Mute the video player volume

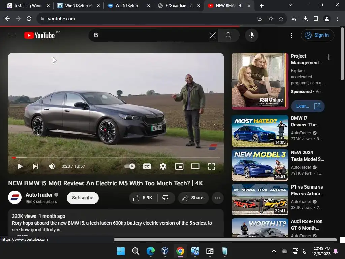click(x=52, y=166)
